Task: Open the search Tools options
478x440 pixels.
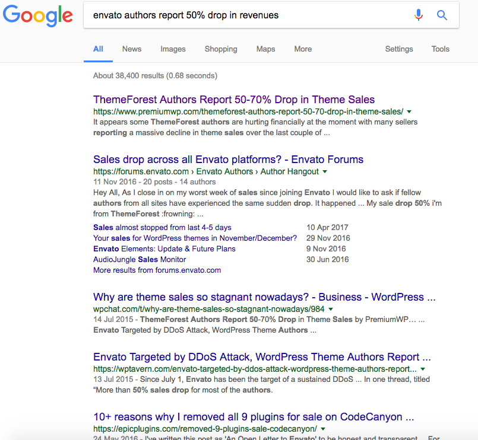Action: pos(440,49)
